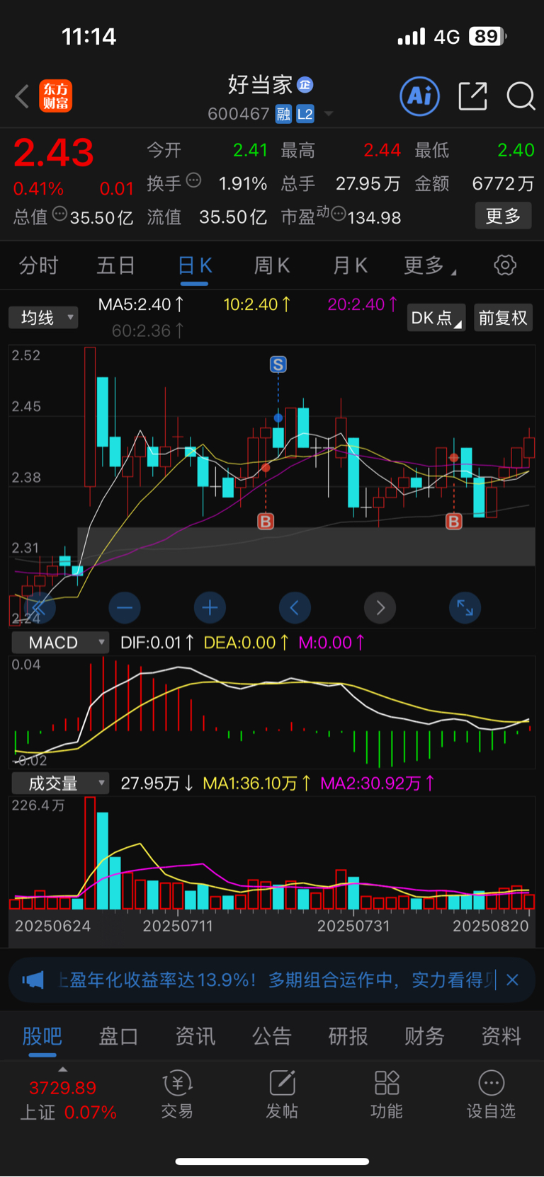Image resolution: width=544 pixels, height=1177 pixels.
Task: Tap the 融 margin badge
Action: pyautogui.click(x=283, y=114)
